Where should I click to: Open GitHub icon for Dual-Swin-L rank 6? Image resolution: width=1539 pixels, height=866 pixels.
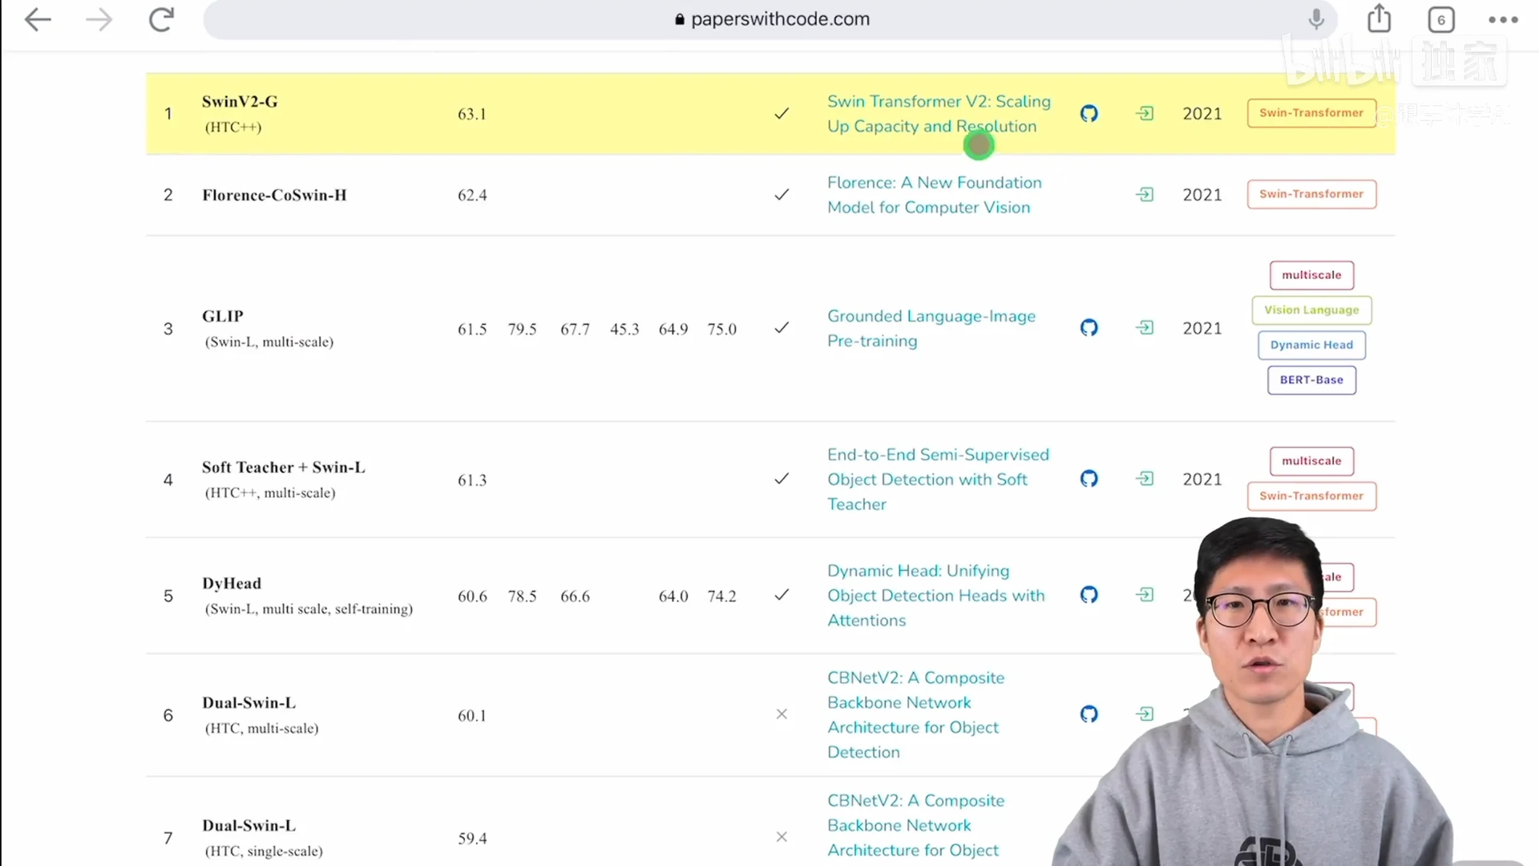tap(1089, 714)
